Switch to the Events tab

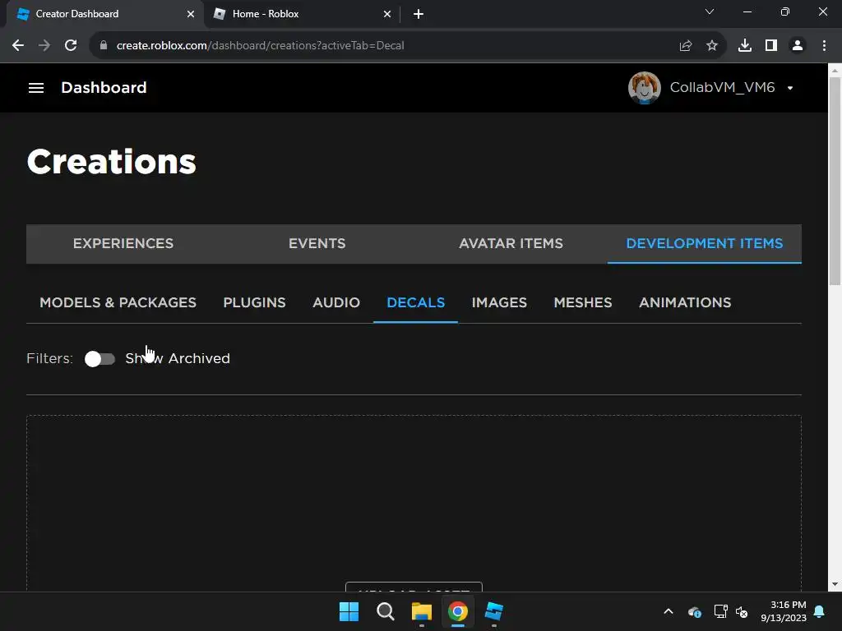point(317,243)
